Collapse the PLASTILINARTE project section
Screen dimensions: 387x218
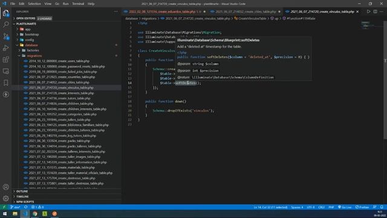pyautogui.click(x=26, y=24)
